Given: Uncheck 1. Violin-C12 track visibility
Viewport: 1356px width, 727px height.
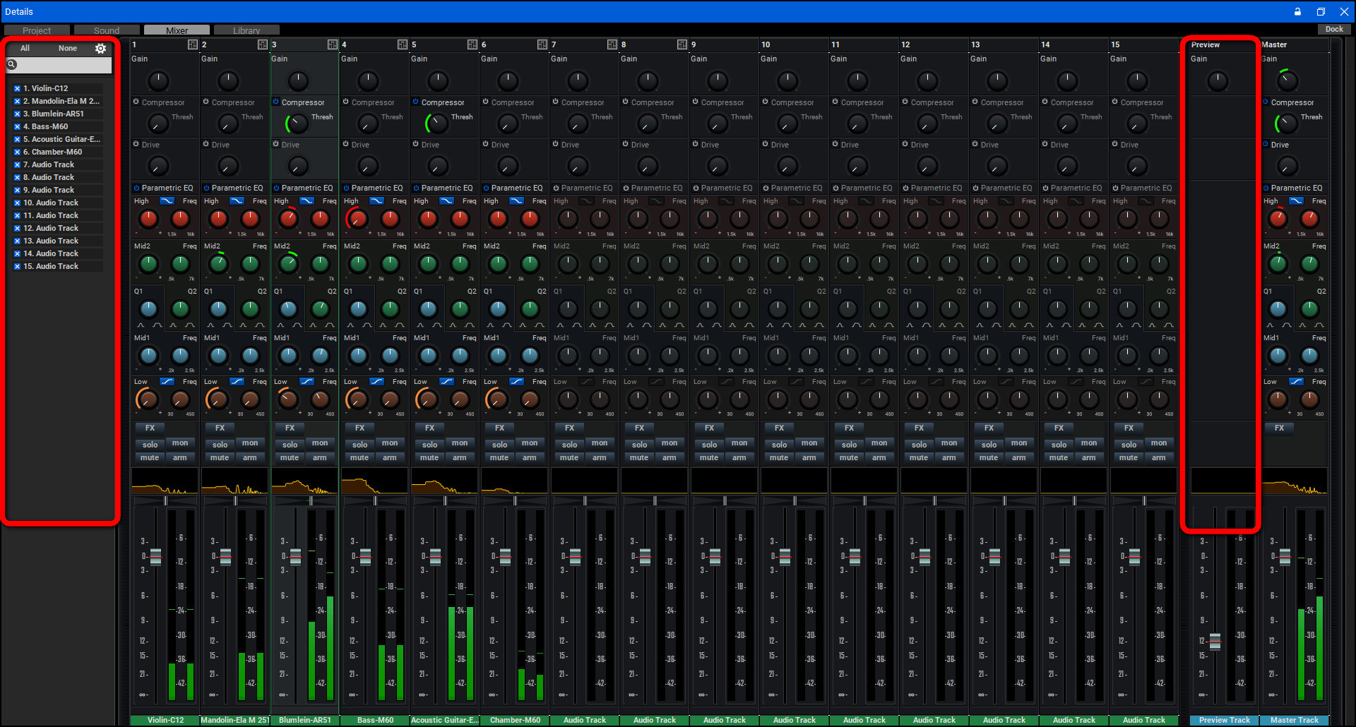Looking at the screenshot, I should [x=17, y=88].
